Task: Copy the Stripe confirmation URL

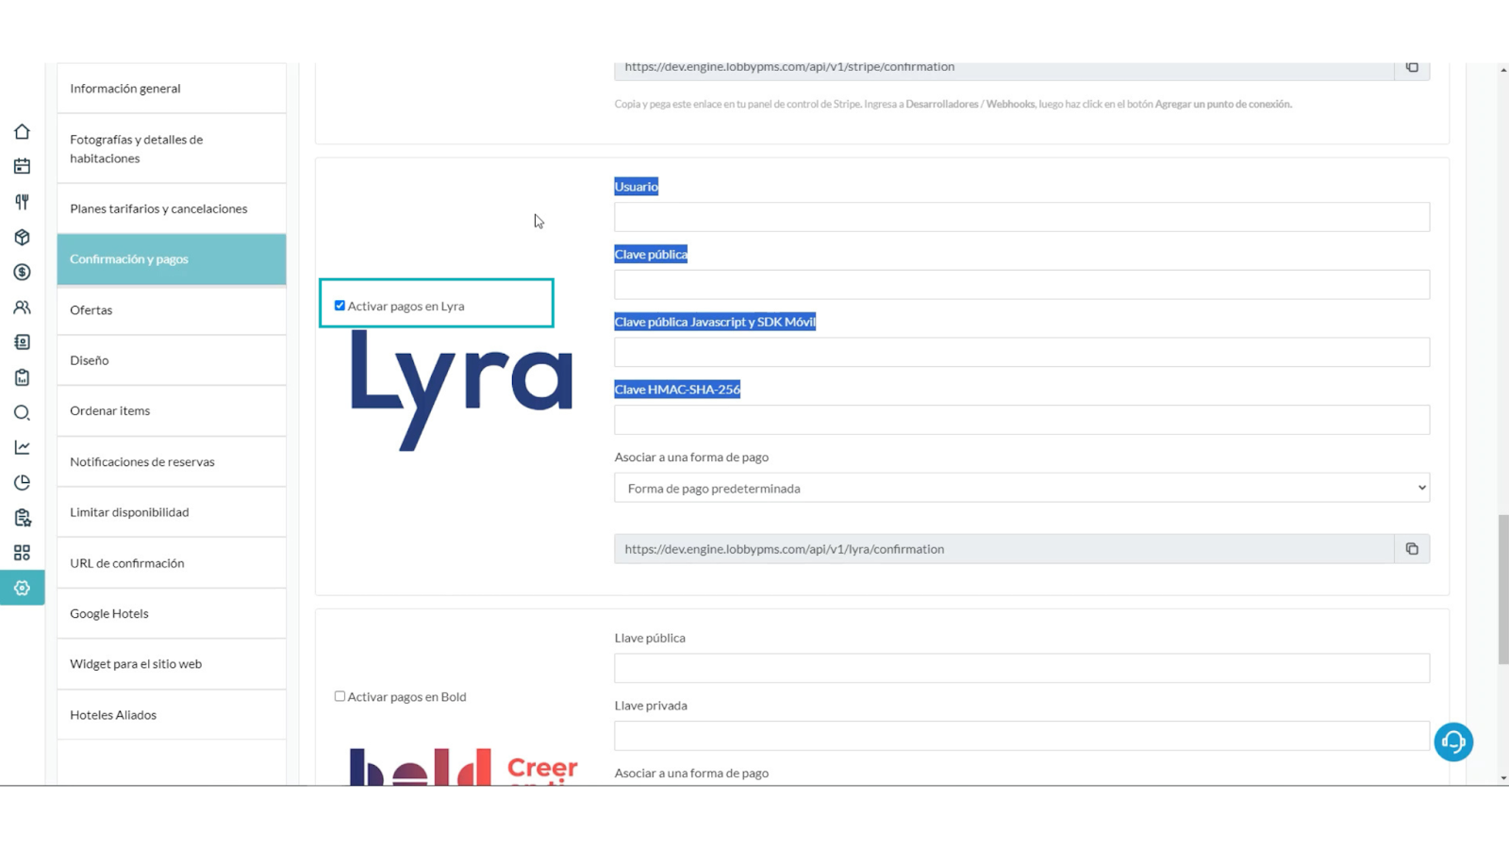Action: click(x=1412, y=68)
